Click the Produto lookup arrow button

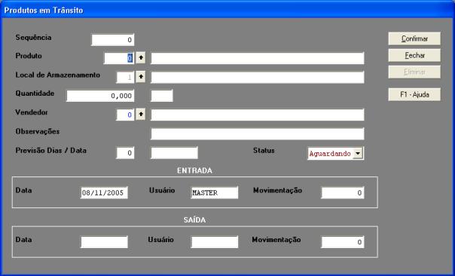[x=141, y=58]
